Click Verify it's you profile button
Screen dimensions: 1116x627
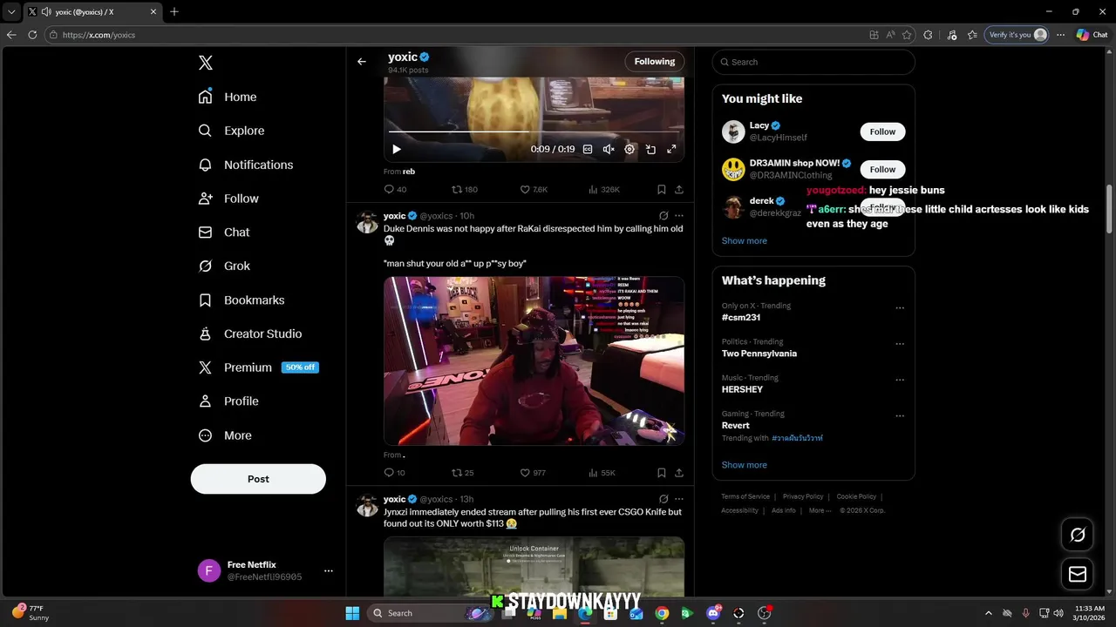[1017, 35]
